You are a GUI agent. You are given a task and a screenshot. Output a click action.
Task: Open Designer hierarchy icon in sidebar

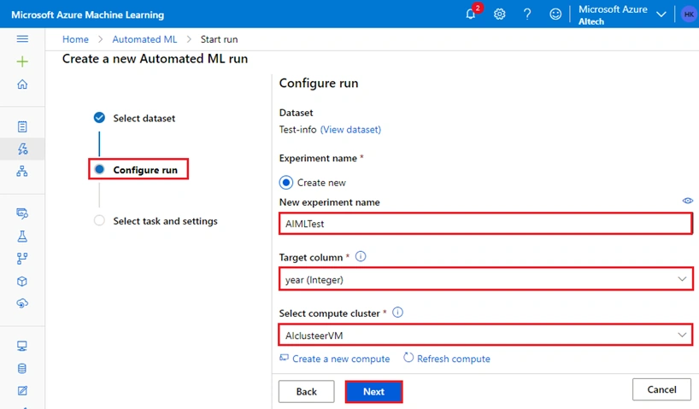coord(22,171)
